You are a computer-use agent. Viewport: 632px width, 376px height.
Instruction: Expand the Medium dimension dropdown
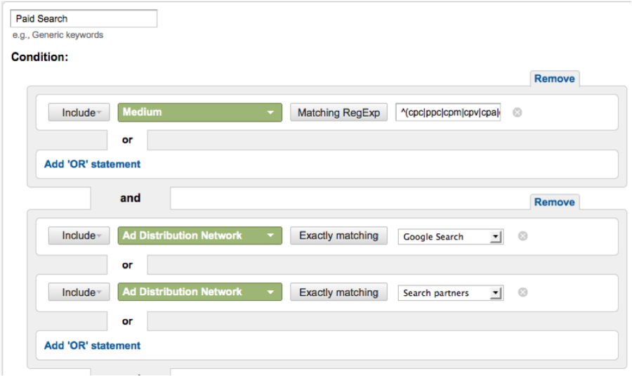pyautogui.click(x=199, y=112)
